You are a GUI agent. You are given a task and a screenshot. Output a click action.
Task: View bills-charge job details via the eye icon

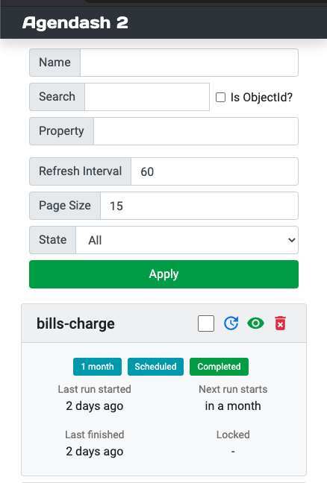tap(255, 323)
